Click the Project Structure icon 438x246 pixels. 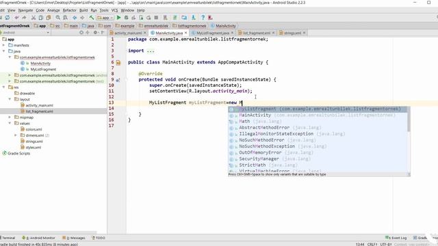pyautogui.click(x=184, y=18)
